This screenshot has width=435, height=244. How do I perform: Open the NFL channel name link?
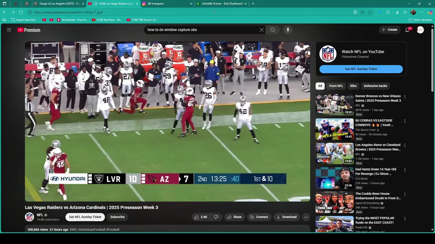[x=40, y=215]
